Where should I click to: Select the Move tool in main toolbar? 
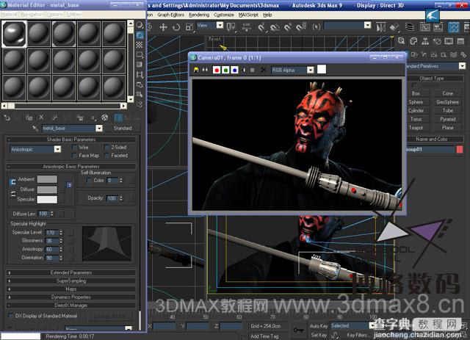[163, 27]
